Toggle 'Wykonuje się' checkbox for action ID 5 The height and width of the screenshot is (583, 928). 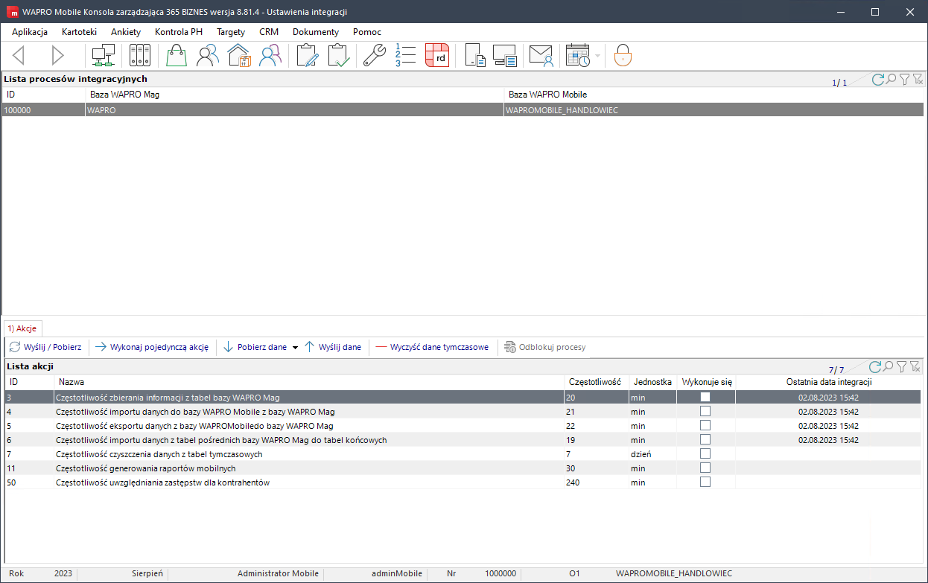point(705,425)
